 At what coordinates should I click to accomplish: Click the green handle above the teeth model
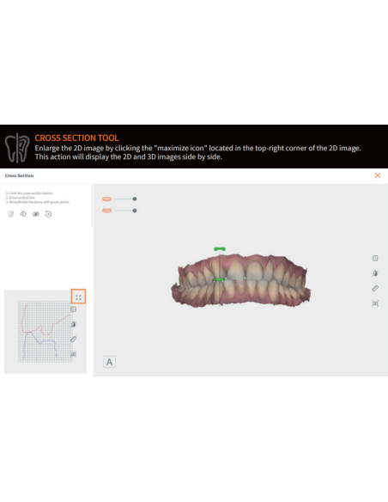(x=220, y=248)
